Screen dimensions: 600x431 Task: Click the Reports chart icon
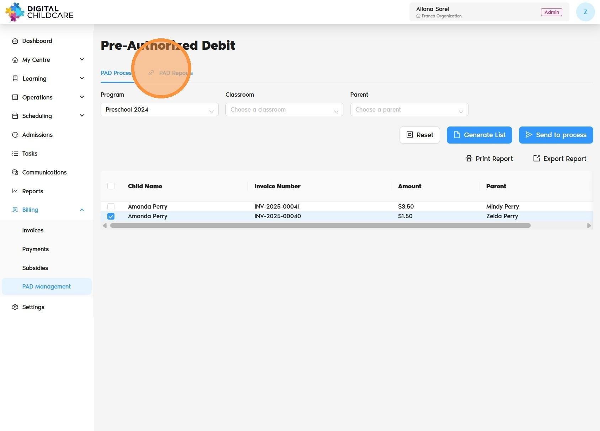15,191
